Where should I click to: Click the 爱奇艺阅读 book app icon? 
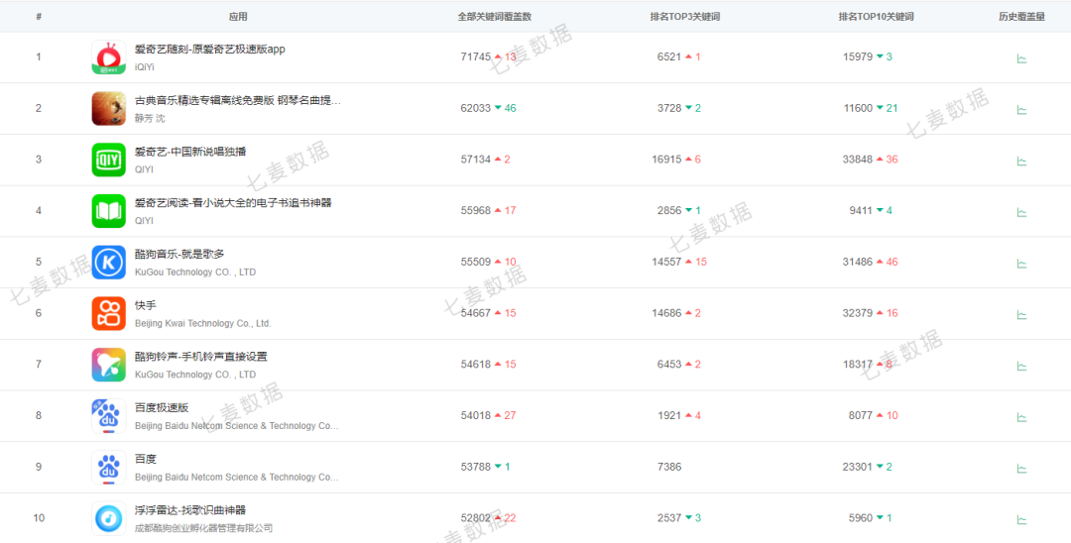pos(109,211)
